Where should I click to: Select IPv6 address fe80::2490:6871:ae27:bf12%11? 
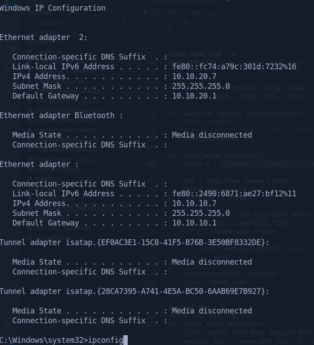234,194
